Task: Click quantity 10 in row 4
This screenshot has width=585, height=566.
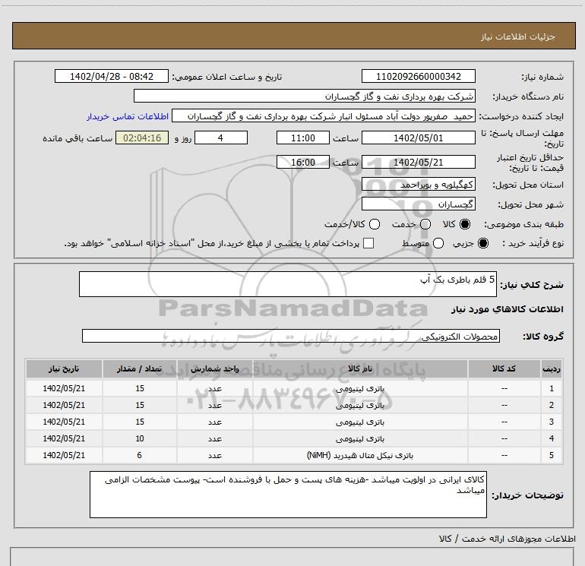Action: coord(140,439)
